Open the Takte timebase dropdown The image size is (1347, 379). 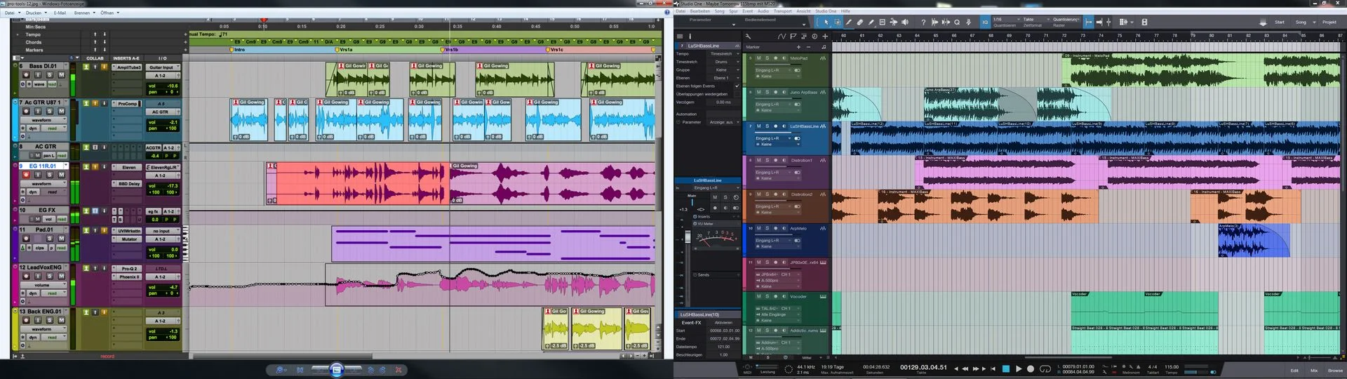(1037, 19)
